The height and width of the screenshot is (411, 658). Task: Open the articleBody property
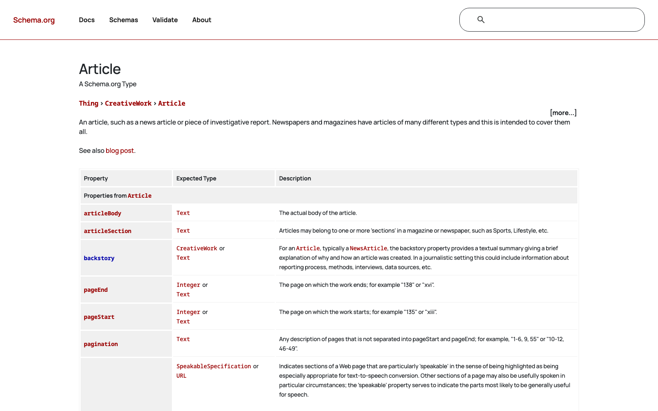pos(102,213)
